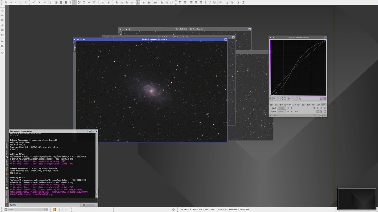Click the M33 galaxy core in Image04

coord(152,91)
